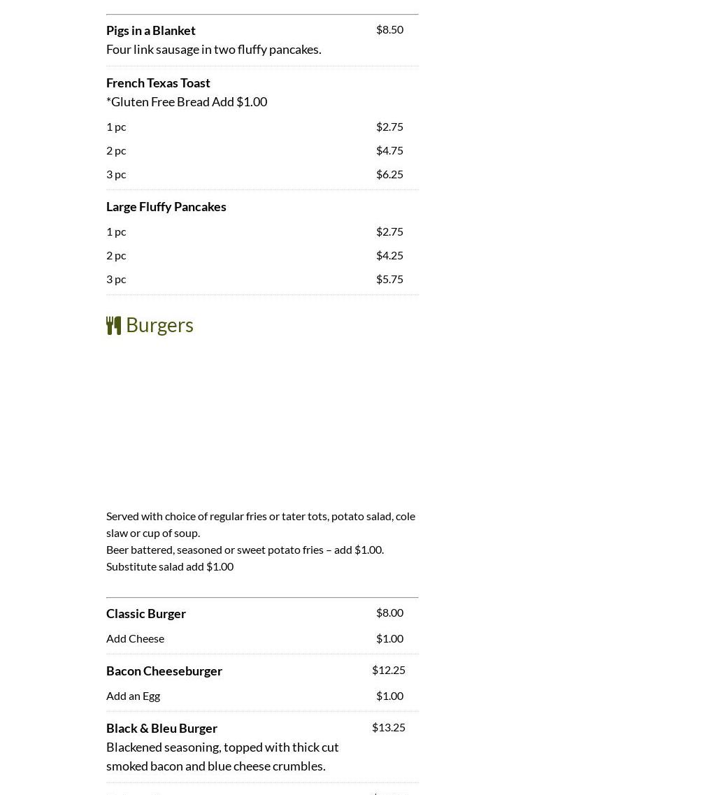Click the $13.25 Black & Bleu price

[389, 727]
